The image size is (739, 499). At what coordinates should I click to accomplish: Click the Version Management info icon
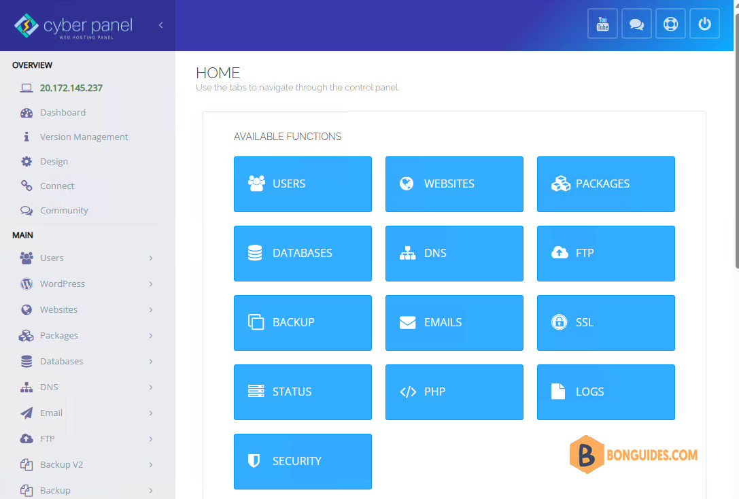point(27,137)
